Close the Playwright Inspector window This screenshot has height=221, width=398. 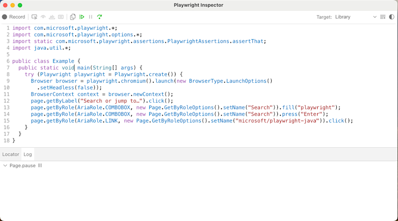(x=5, y=5)
